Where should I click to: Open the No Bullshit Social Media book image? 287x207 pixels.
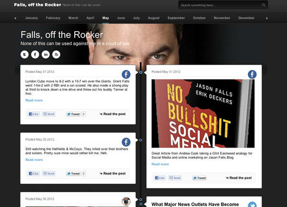pyautogui.click(x=203, y=114)
